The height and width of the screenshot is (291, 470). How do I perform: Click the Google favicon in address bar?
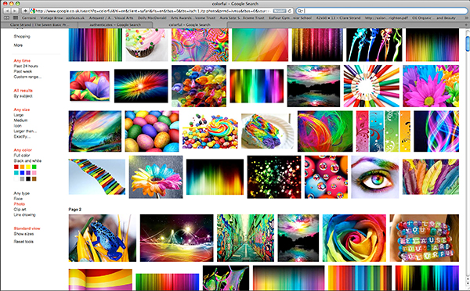coord(32,11)
